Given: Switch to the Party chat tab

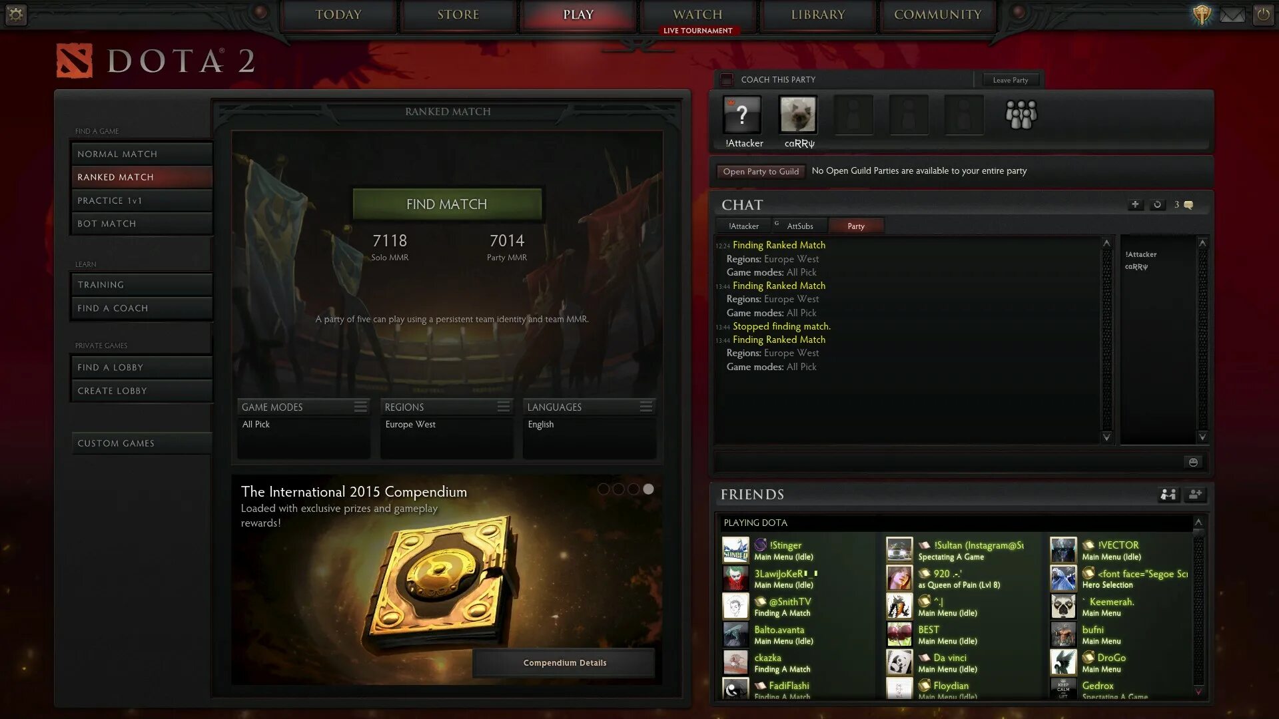Looking at the screenshot, I should [855, 226].
